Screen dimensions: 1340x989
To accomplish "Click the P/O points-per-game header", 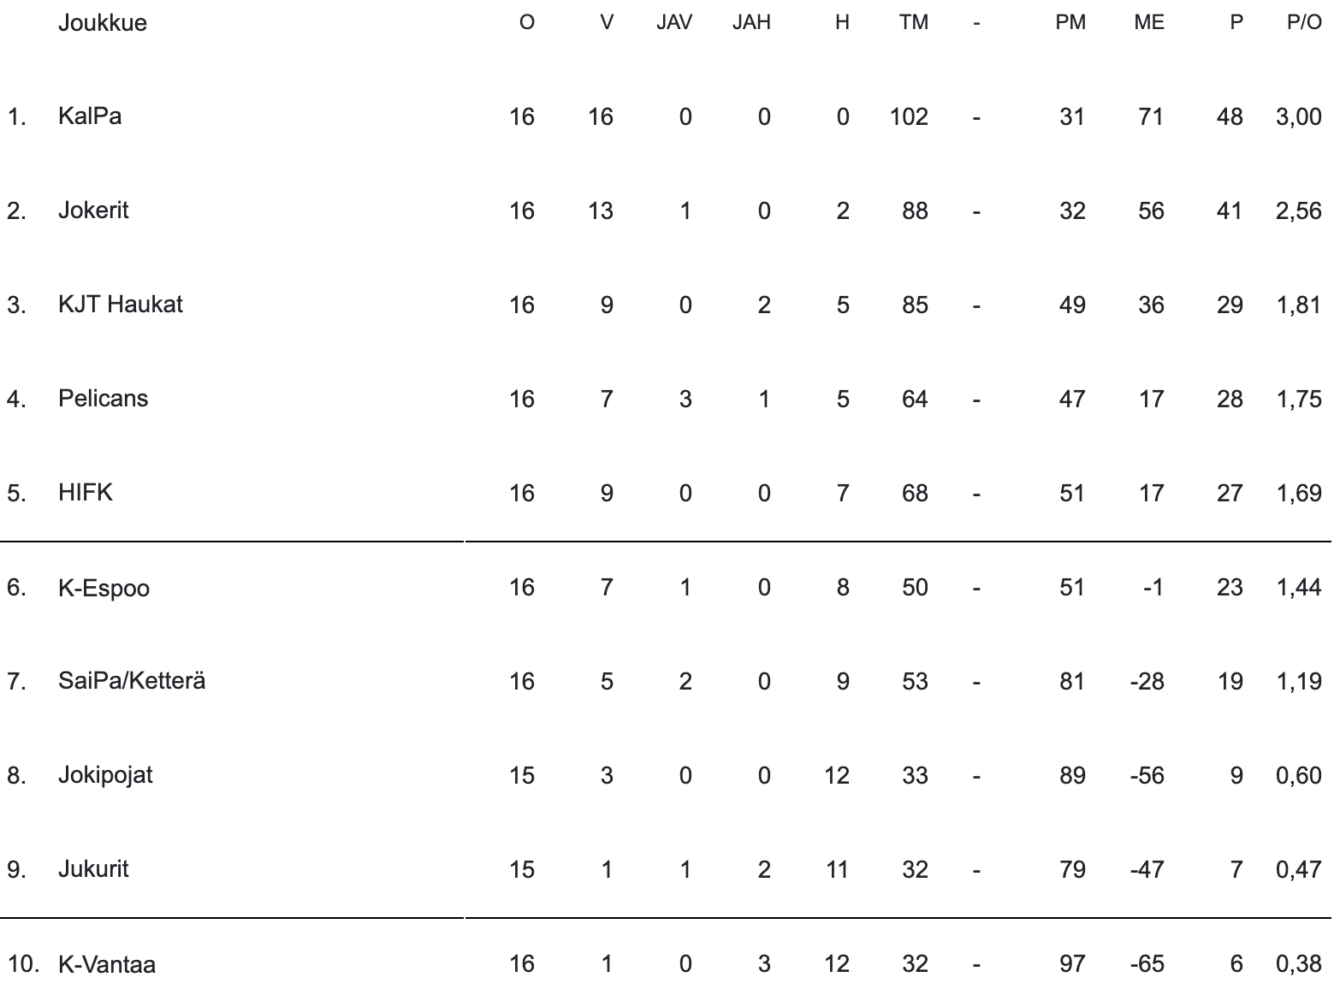I will click(x=1304, y=23).
